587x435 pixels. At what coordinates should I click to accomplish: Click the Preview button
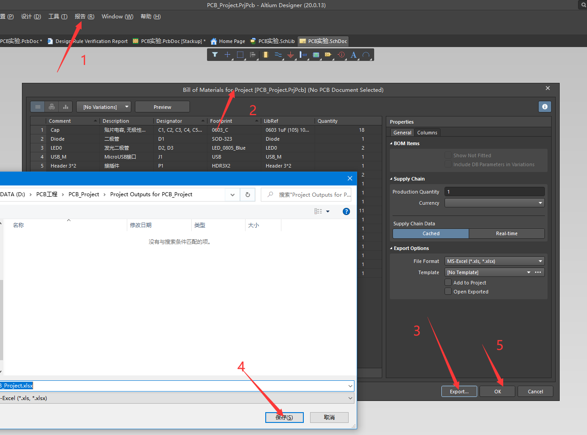tap(162, 107)
